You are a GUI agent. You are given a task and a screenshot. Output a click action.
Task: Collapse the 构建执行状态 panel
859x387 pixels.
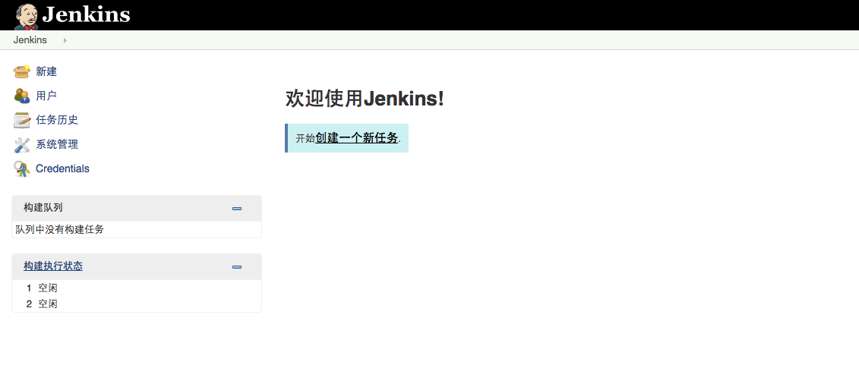pyautogui.click(x=237, y=267)
